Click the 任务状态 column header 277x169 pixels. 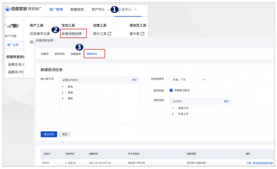[70, 154]
